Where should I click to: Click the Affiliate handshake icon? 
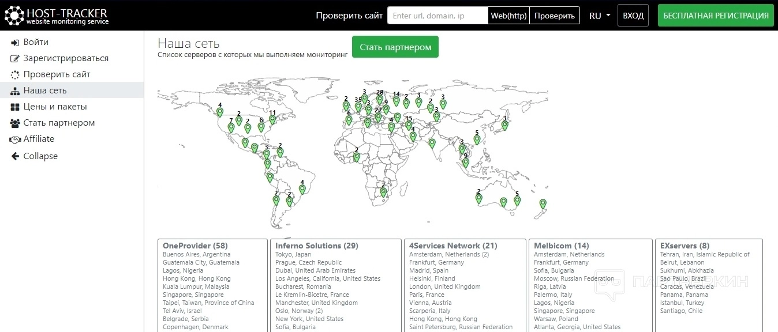(15, 139)
